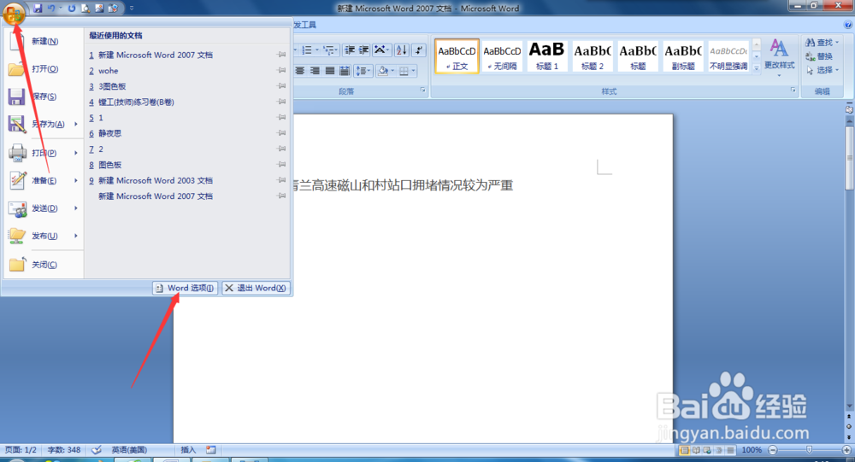Click the help question mark icon
The height and width of the screenshot is (462, 855).
tap(848, 25)
